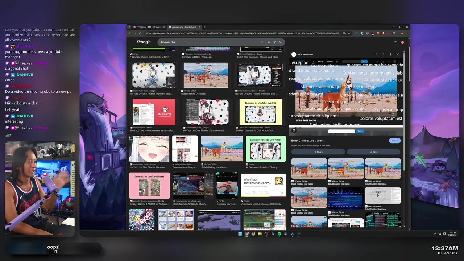
Task: Open 'Danmaku on YouTube Shorts' pink thumbnail
Action: [x=149, y=186]
